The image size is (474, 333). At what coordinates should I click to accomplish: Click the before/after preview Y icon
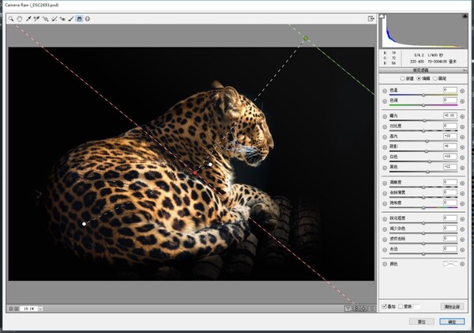point(348,308)
